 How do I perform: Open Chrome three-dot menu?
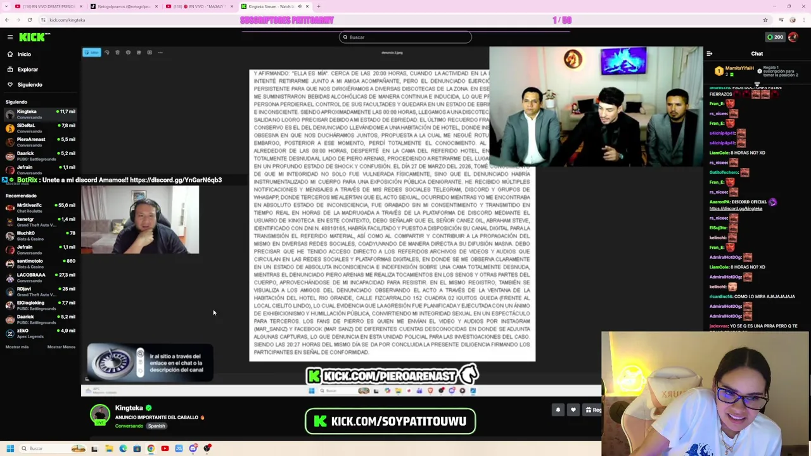click(803, 20)
